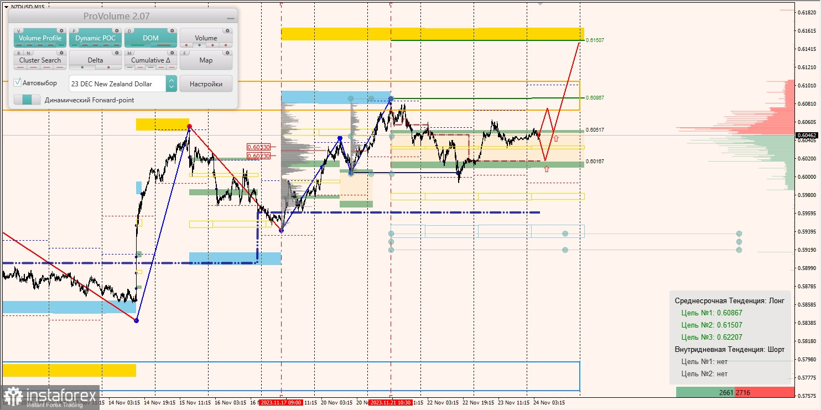This screenshot has width=821, height=410.
Task: Open Volume Profile gear settings
Action: tap(61, 30)
